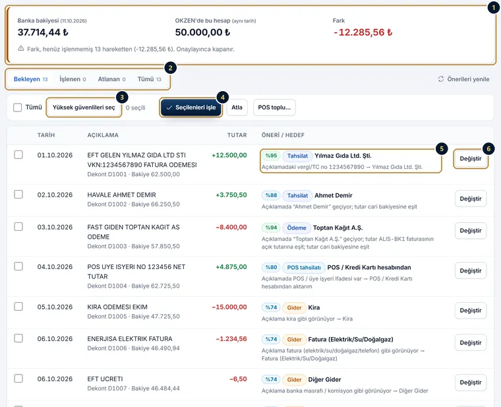Click ENERJISA ELEKTRIK FATURA description

tap(130, 338)
